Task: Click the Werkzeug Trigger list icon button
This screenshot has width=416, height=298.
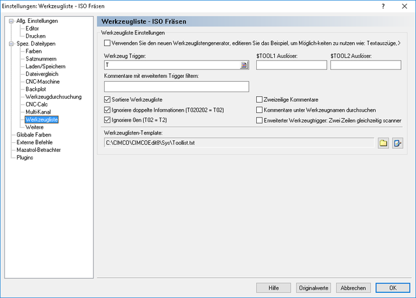Action: [244, 65]
